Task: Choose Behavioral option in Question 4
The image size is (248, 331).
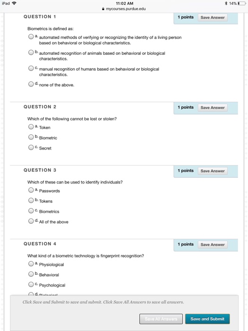Action: [x=31, y=274]
